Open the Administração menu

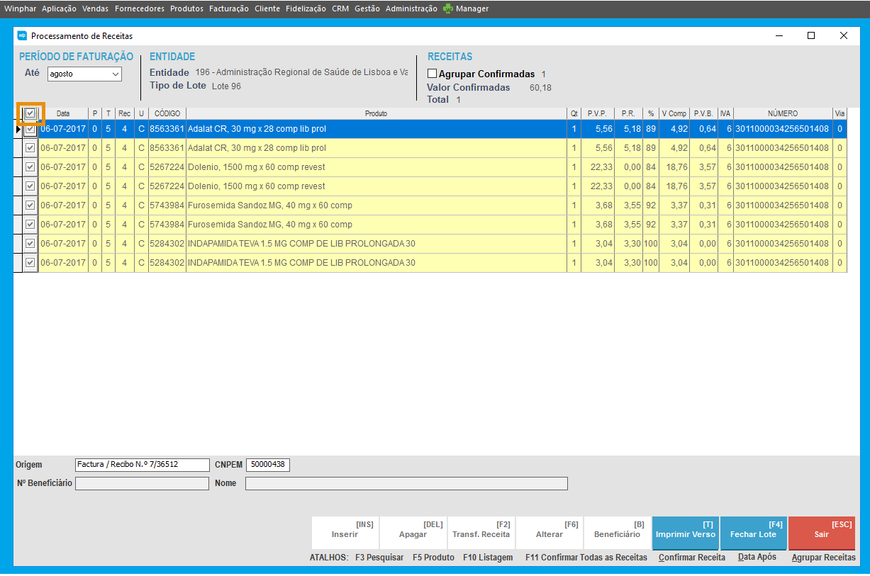tap(411, 9)
